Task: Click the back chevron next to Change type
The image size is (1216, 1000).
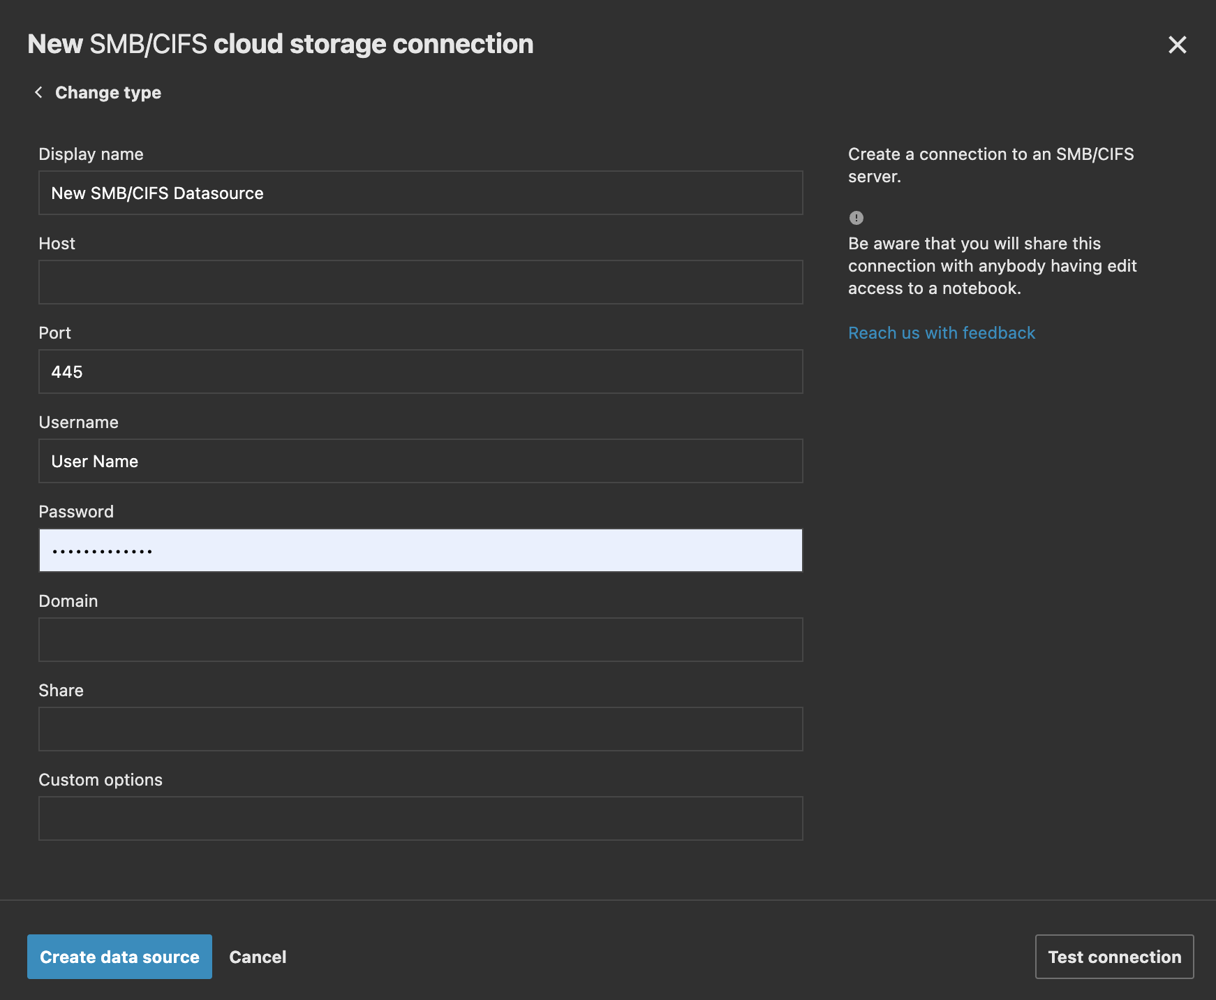Action: (x=38, y=91)
